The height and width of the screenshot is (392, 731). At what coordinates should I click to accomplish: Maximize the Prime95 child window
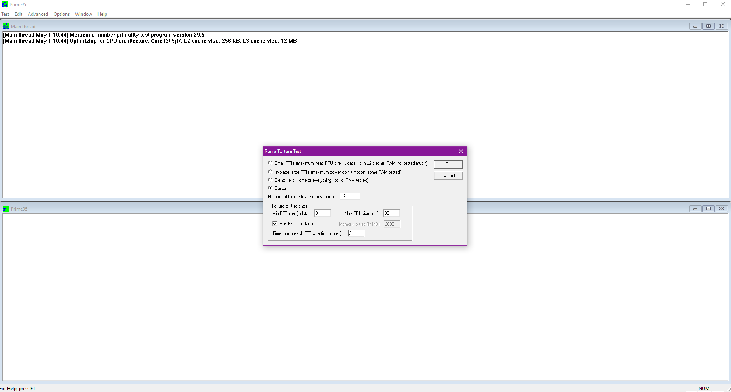[x=708, y=209]
